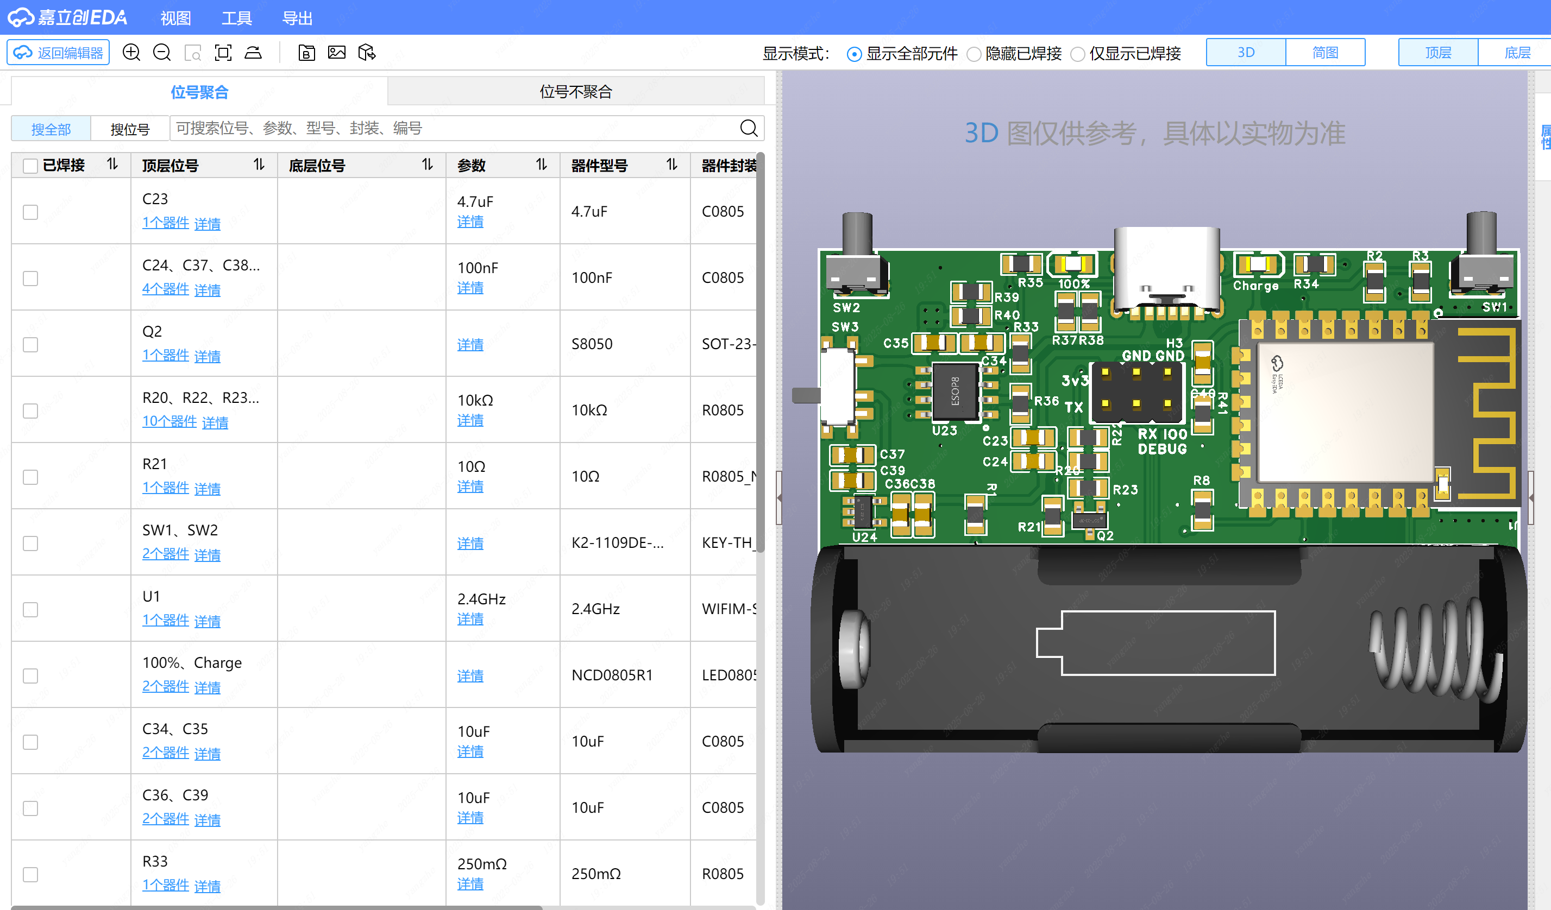Open 详情 link in Q2 parameter cell
1551x910 pixels.
point(470,345)
